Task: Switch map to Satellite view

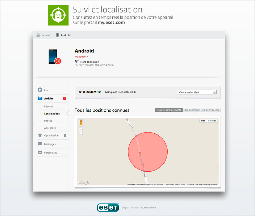Action: point(212,121)
